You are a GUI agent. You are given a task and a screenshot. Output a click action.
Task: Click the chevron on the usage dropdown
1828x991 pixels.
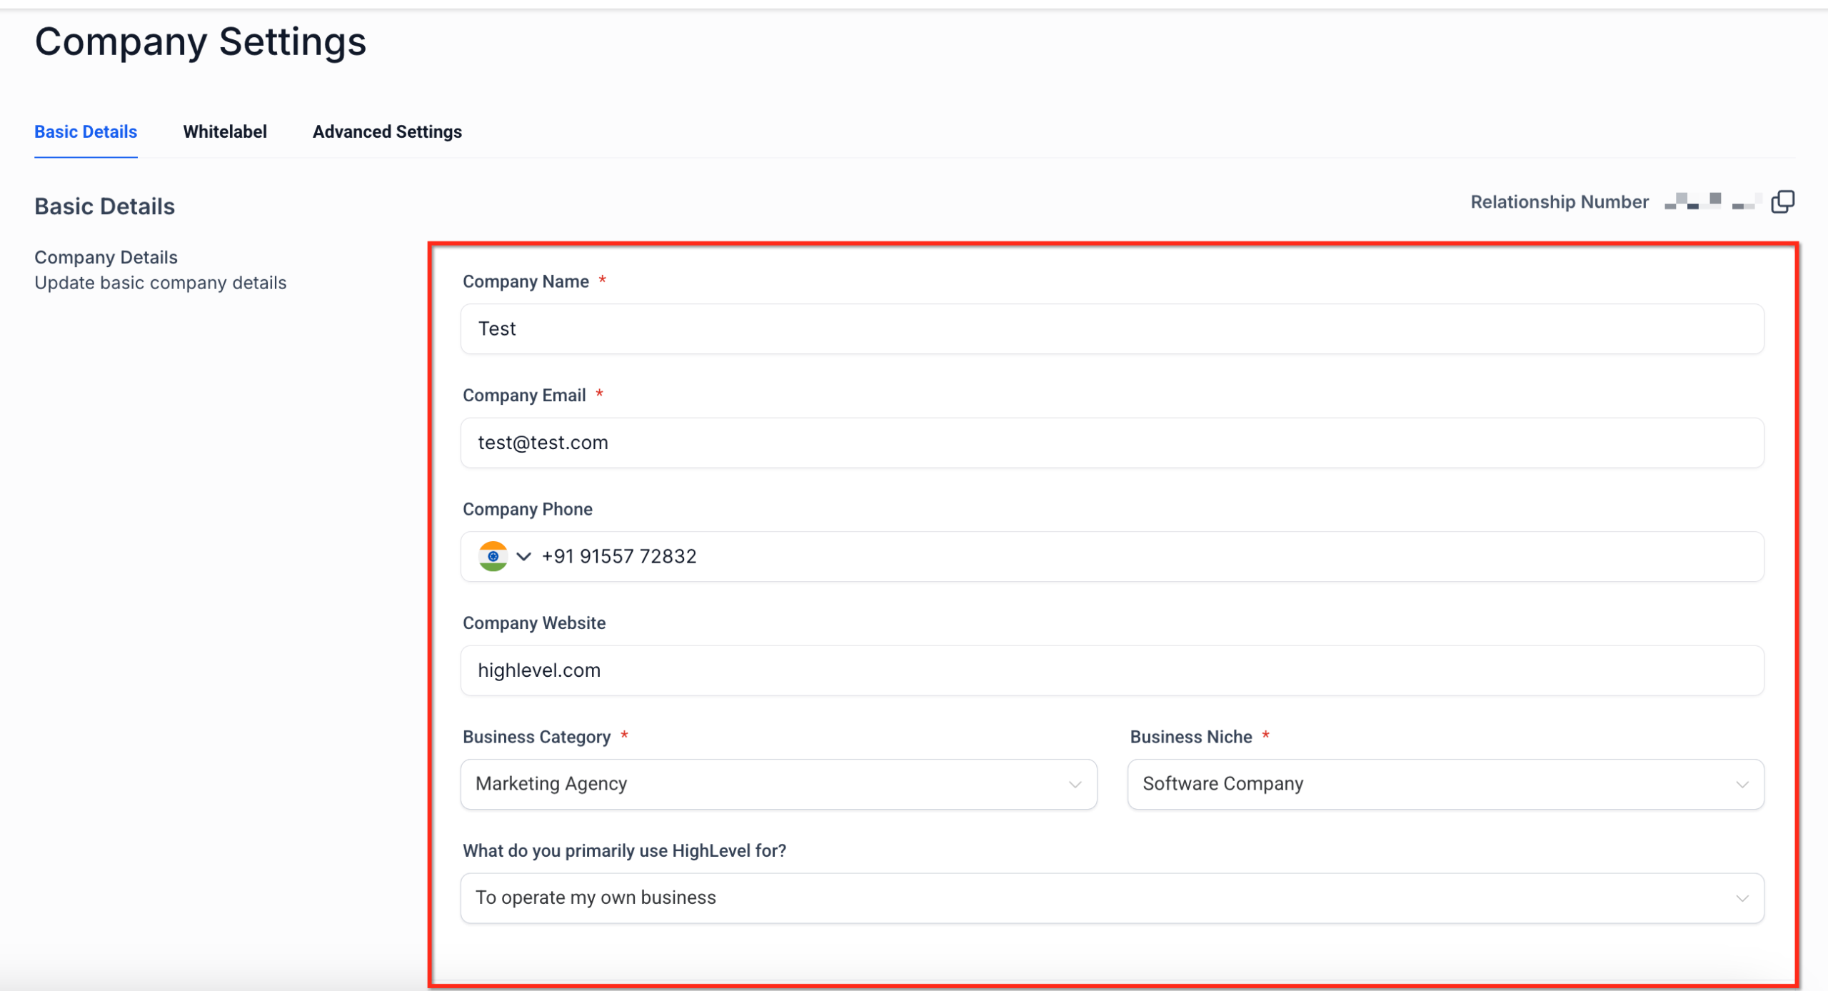click(x=1742, y=897)
